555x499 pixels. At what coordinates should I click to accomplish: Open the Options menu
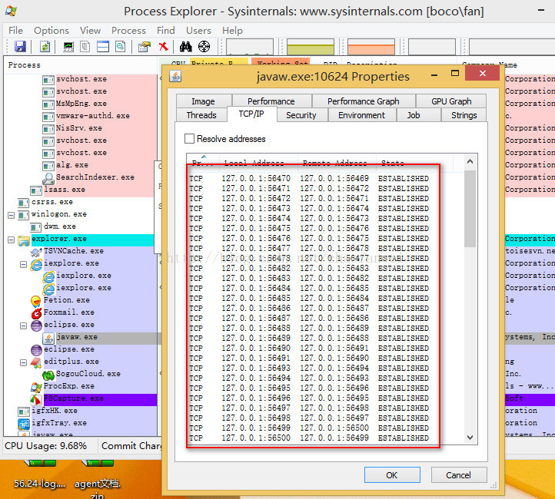tap(52, 31)
